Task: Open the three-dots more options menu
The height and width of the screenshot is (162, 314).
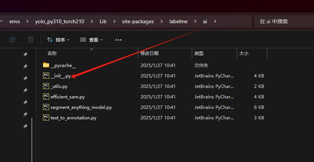Action: (118, 40)
